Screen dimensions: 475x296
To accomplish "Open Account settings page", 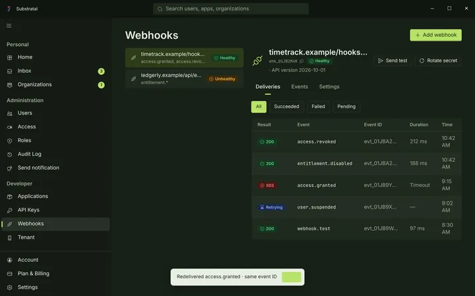I will [55, 260].
